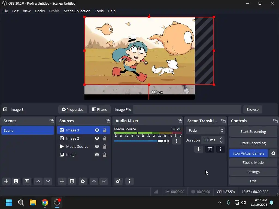The width and height of the screenshot is (279, 209).
Task: Click the Exit button
Action: [253, 181]
